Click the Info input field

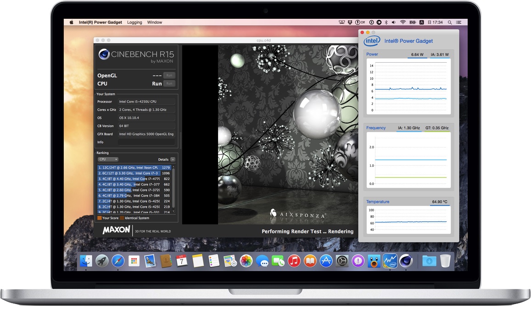[147, 142]
